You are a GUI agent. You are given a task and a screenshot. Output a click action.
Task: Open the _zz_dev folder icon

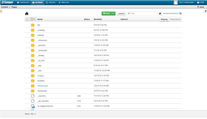pyautogui.click(x=33, y=61)
